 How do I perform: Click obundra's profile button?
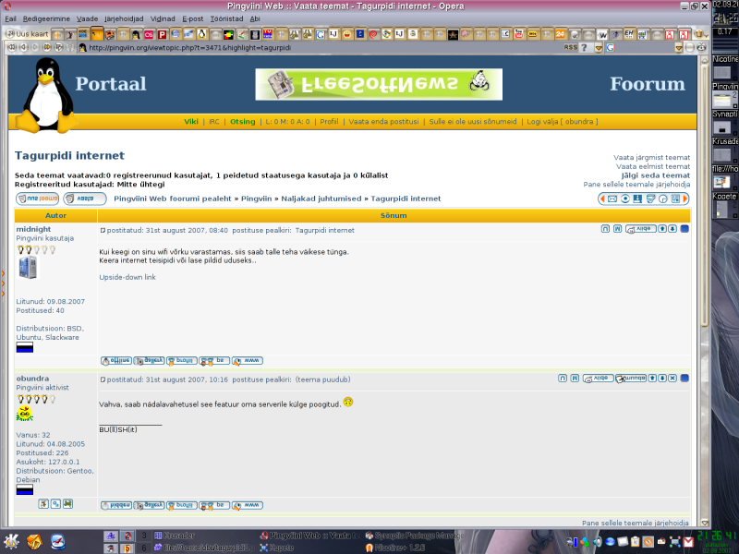(181, 505)
